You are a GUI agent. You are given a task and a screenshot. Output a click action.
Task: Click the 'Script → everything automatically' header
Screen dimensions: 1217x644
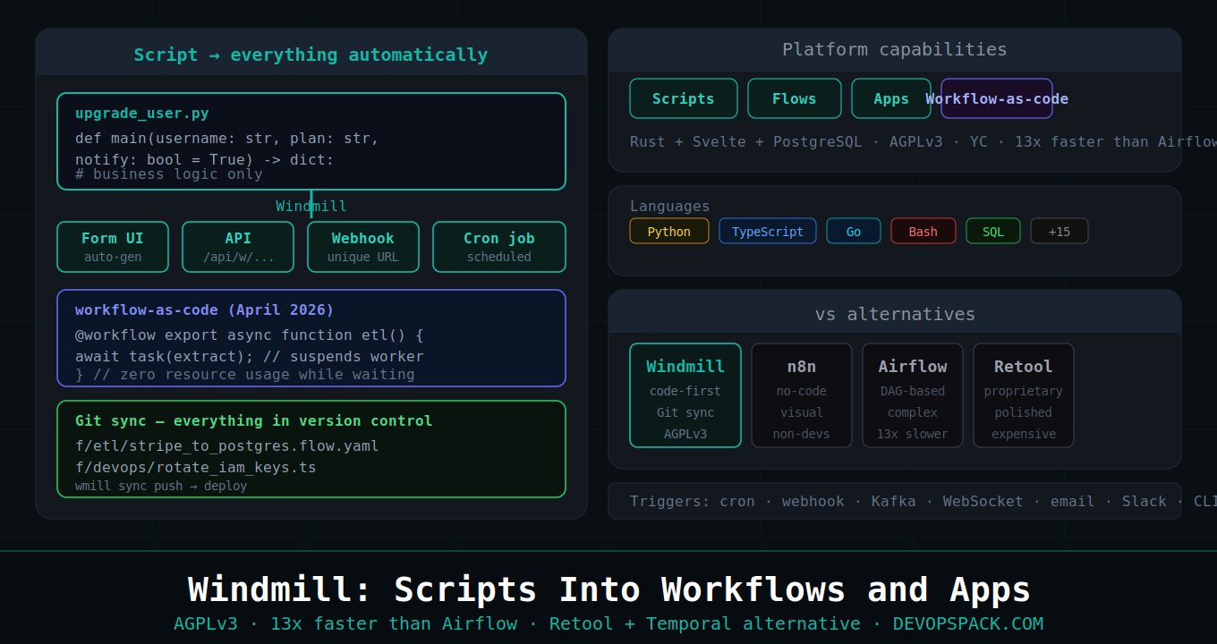coord(311,55)
